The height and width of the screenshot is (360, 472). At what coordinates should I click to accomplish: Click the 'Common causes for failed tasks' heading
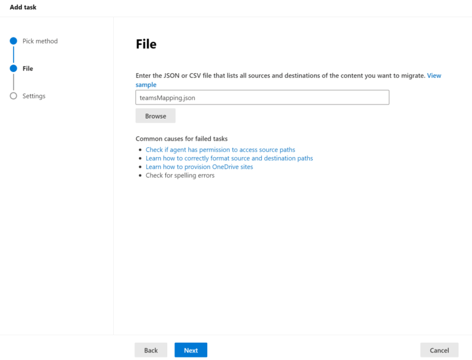click(x=181, y=139)
